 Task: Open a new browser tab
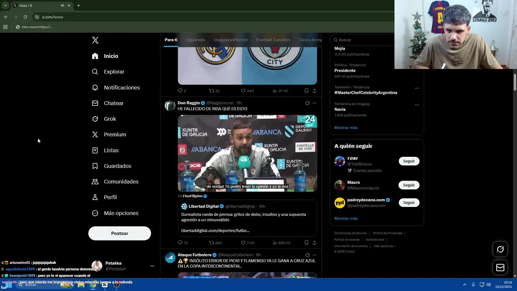point(78,5)
